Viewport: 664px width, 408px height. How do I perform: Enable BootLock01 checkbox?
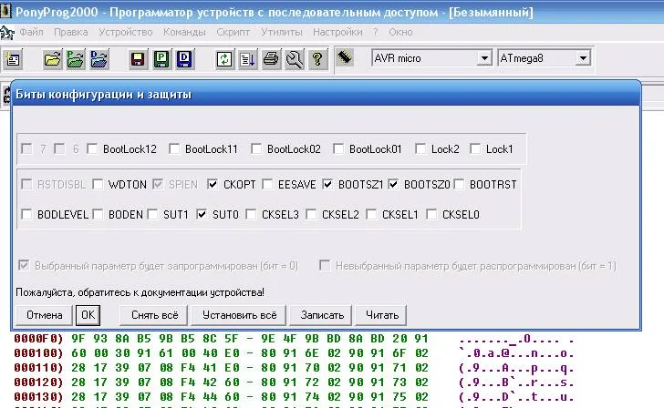[x=338, y=148]
